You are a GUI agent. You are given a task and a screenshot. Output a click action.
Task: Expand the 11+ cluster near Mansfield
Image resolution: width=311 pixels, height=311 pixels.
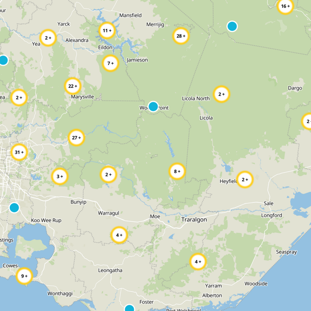coord(107,31)
